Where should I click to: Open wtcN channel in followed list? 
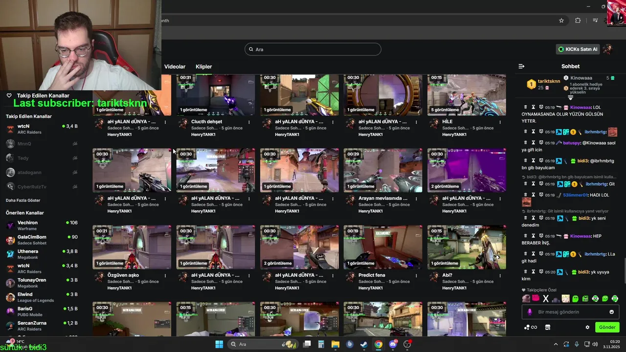coord(42,129)
